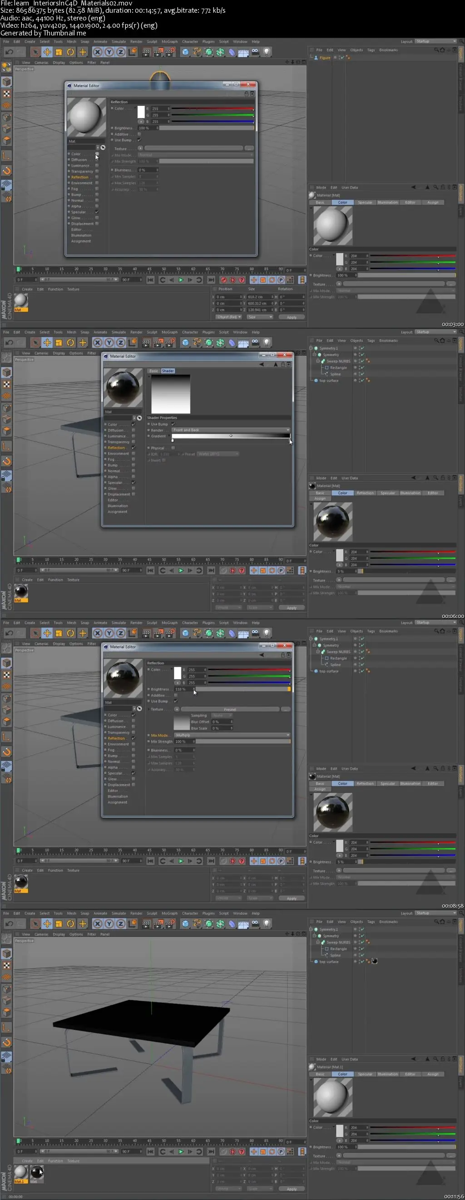The image size is (465, 1200).
Task: Open Layout 'Startup' dropdown in 00:11:56 frame
Action: point(435,913)
